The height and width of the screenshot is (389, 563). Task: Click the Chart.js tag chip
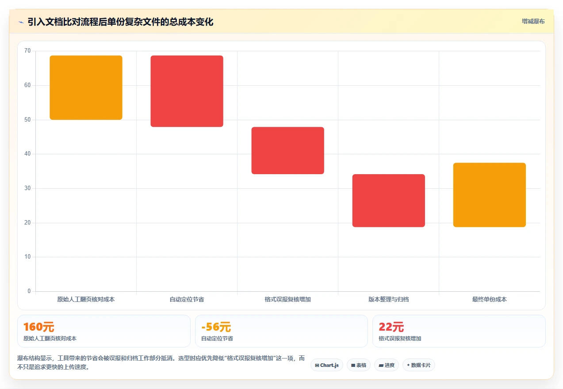coord(327,365)
